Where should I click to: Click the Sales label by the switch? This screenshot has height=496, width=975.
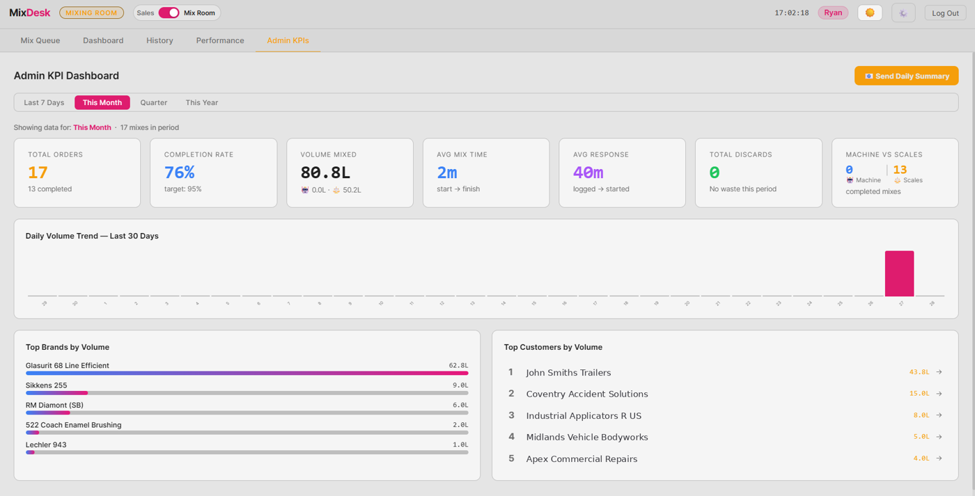146,13
